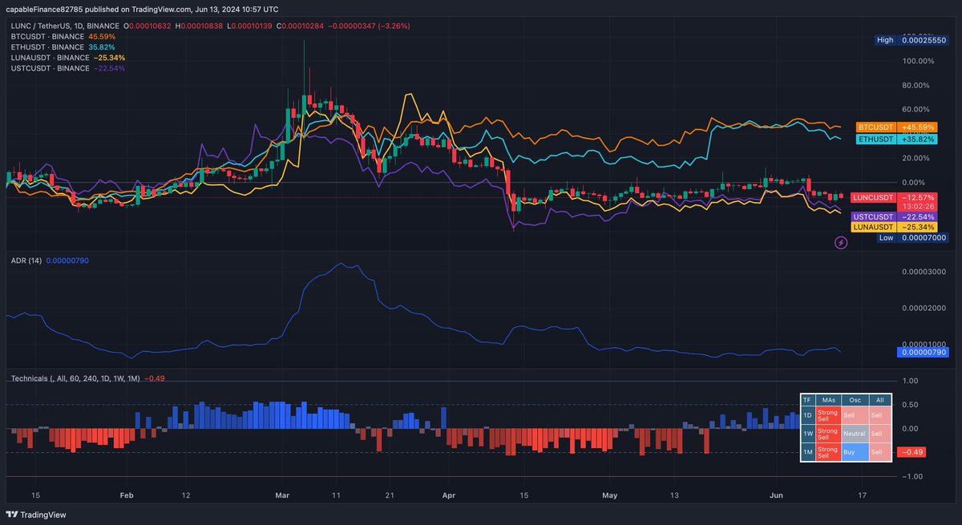Click the purple lightning bolt icon
The width and height of the screenshot is (962, 525).
[841, 242]
